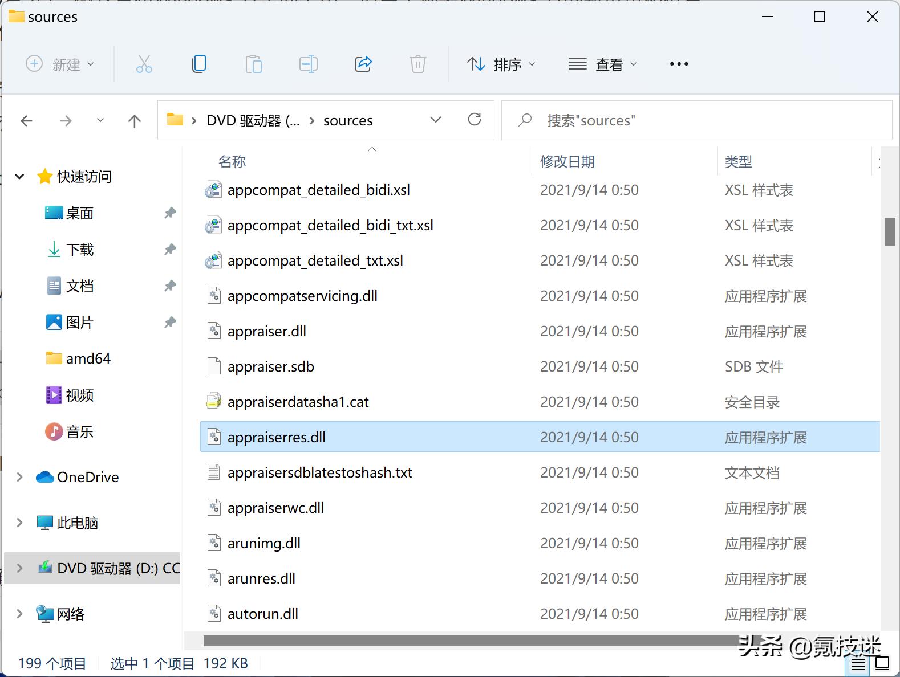Click the vertical scrollbar thumb
Screen dimensions: 900x677
tap(890, 231)
